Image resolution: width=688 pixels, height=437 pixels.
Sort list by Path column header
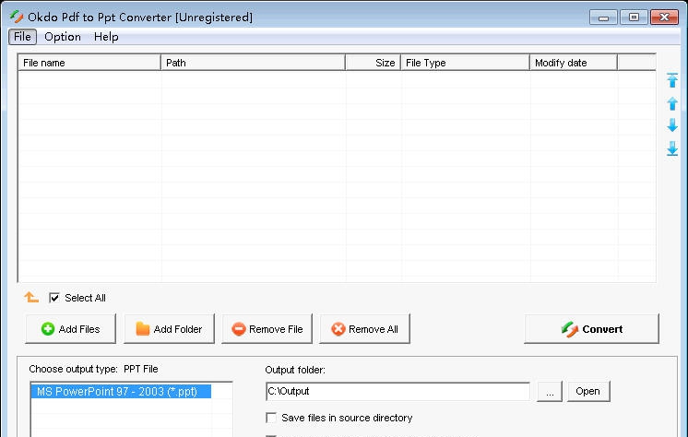[254, 63]
